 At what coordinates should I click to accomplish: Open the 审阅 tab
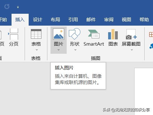pyautogui.click(x=109, y=20)
